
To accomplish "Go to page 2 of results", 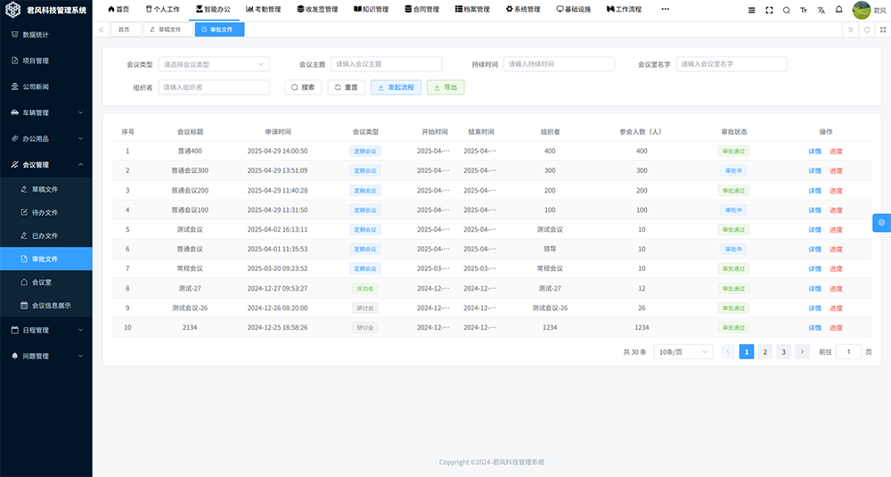I will pos(764,352).
